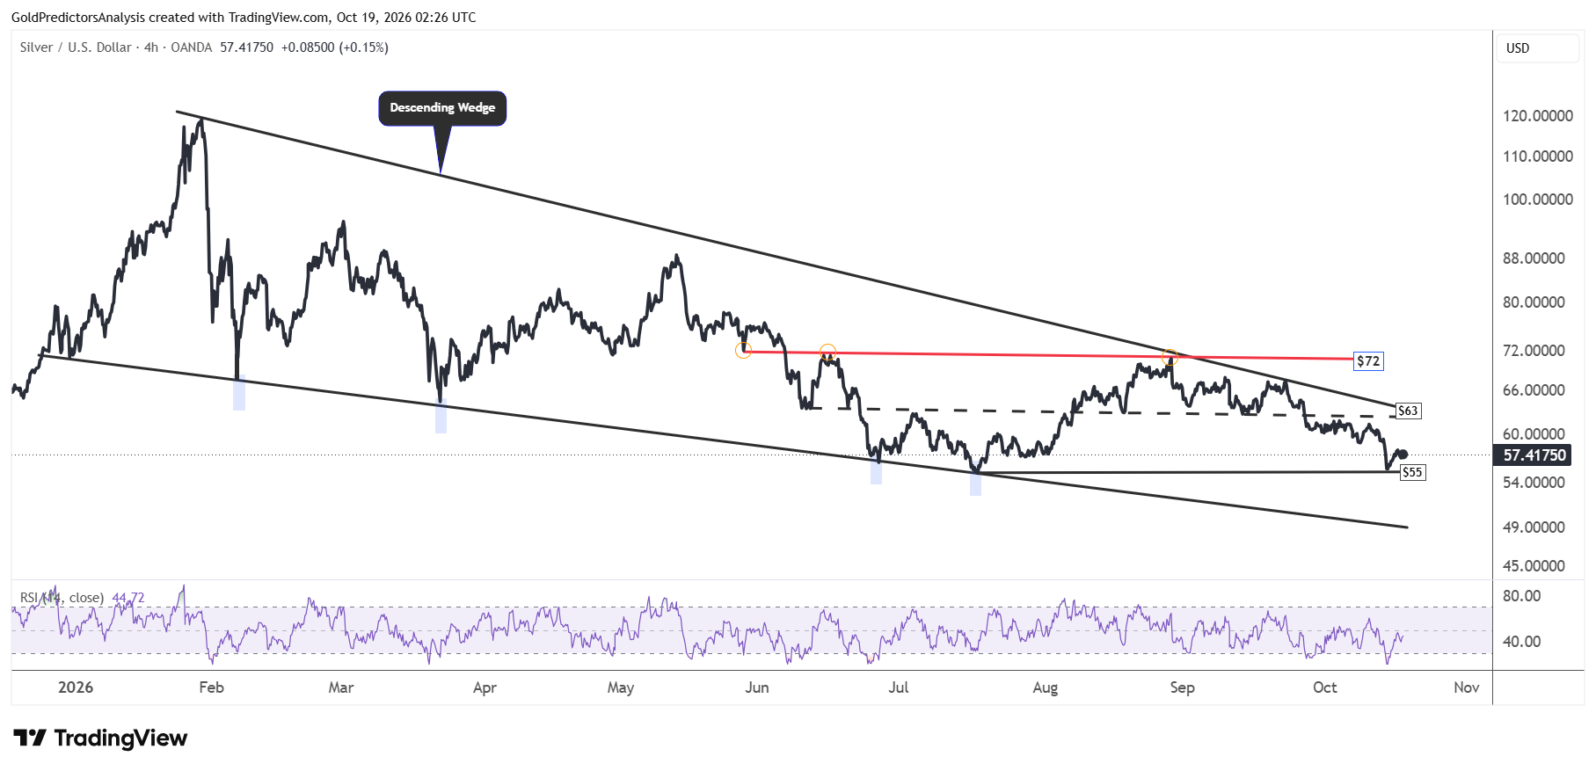Click the $63 price label
The width and height of the screenshot is (1596, 771).
click(1408, 411)
